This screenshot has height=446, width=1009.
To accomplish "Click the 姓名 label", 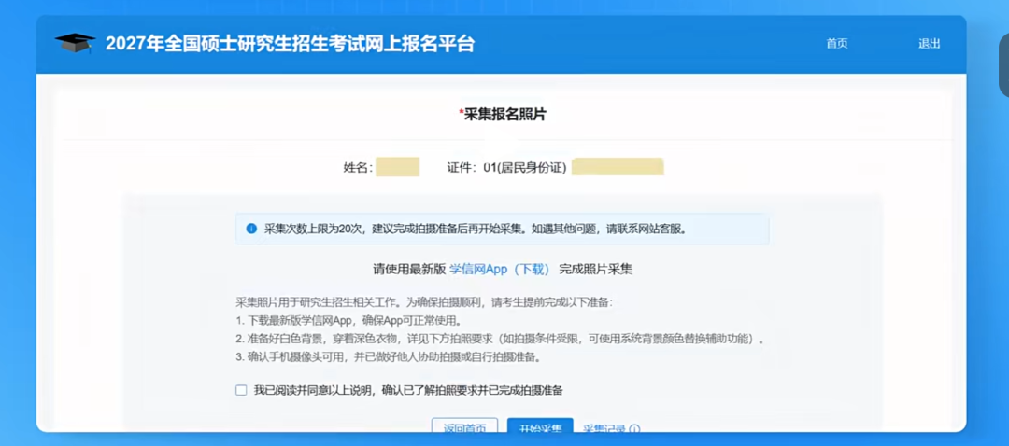I will point(358,168).
